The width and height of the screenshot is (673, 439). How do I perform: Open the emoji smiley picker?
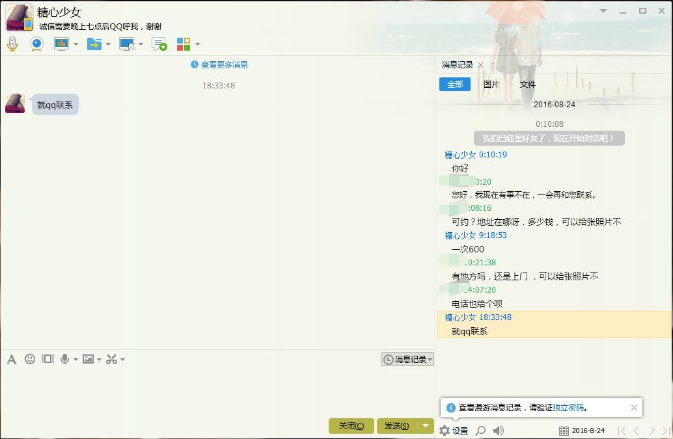pyautogui.click(x=30, y=359)
